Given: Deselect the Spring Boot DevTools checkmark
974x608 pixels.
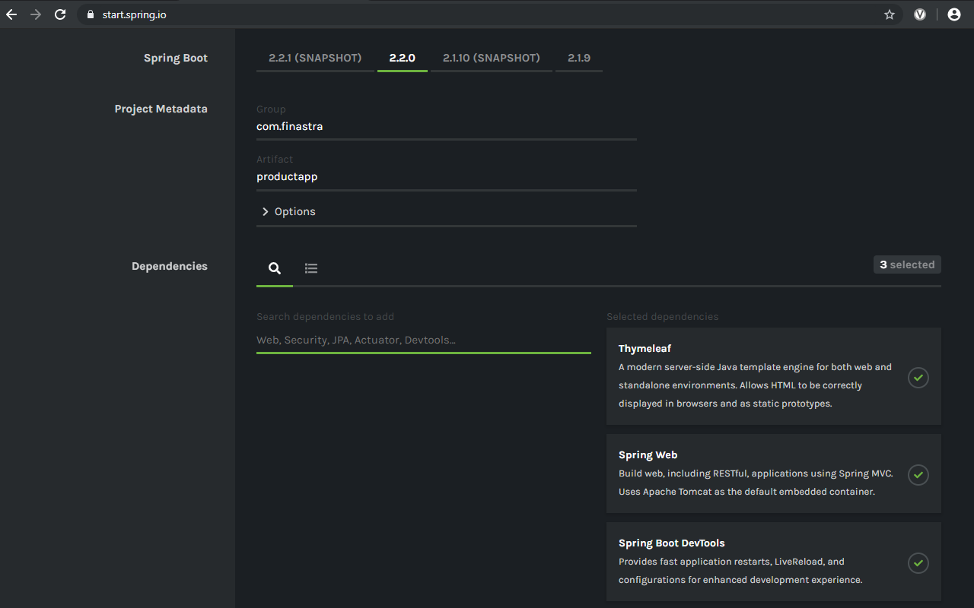Looking at the screenshot, I should (918, 563).
